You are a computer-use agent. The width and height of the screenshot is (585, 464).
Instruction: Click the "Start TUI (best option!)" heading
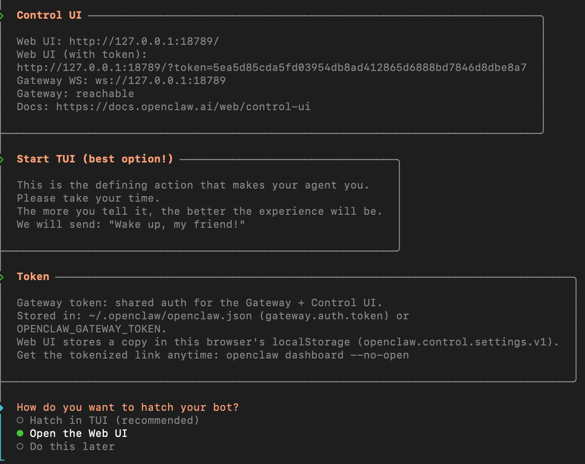pos(95,159)
